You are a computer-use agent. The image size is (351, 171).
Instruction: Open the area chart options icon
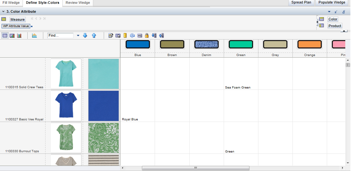tap(34, 35)
